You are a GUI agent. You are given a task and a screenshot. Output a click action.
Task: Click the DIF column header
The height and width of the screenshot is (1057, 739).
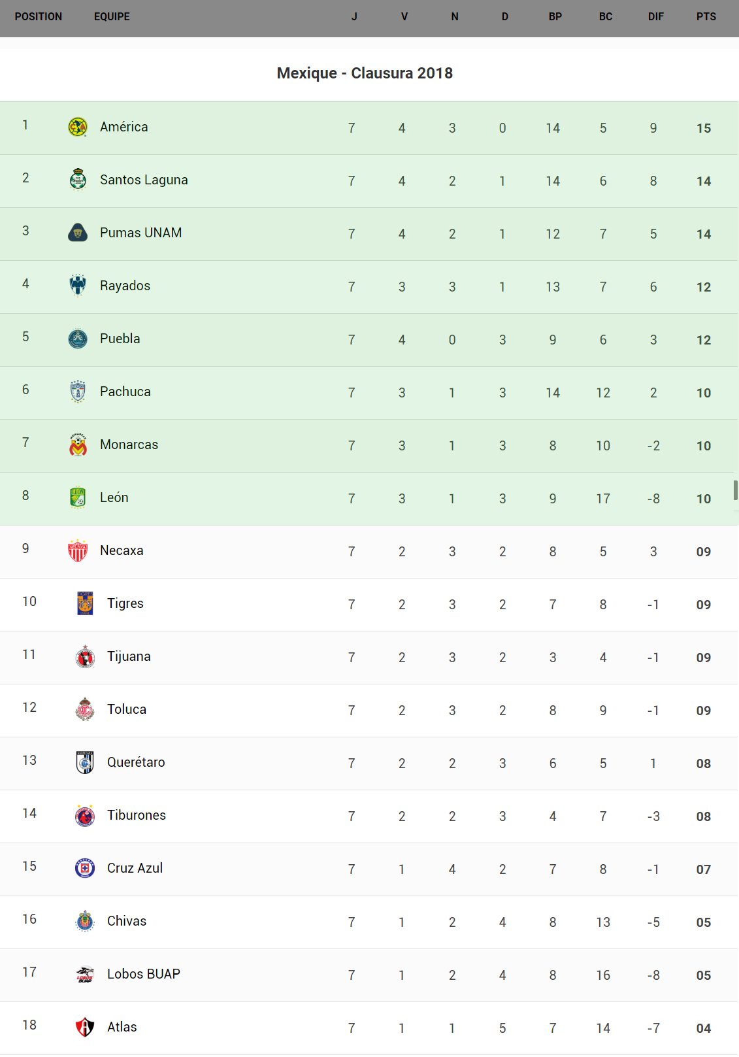(655, 17)
